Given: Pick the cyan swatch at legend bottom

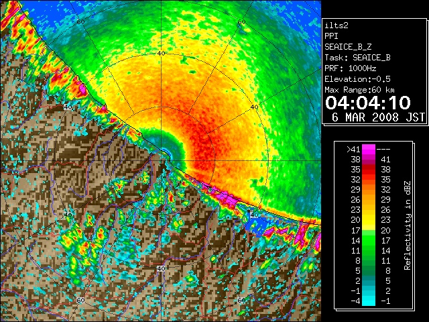Looking at the screenshot, I should (369, 301).
